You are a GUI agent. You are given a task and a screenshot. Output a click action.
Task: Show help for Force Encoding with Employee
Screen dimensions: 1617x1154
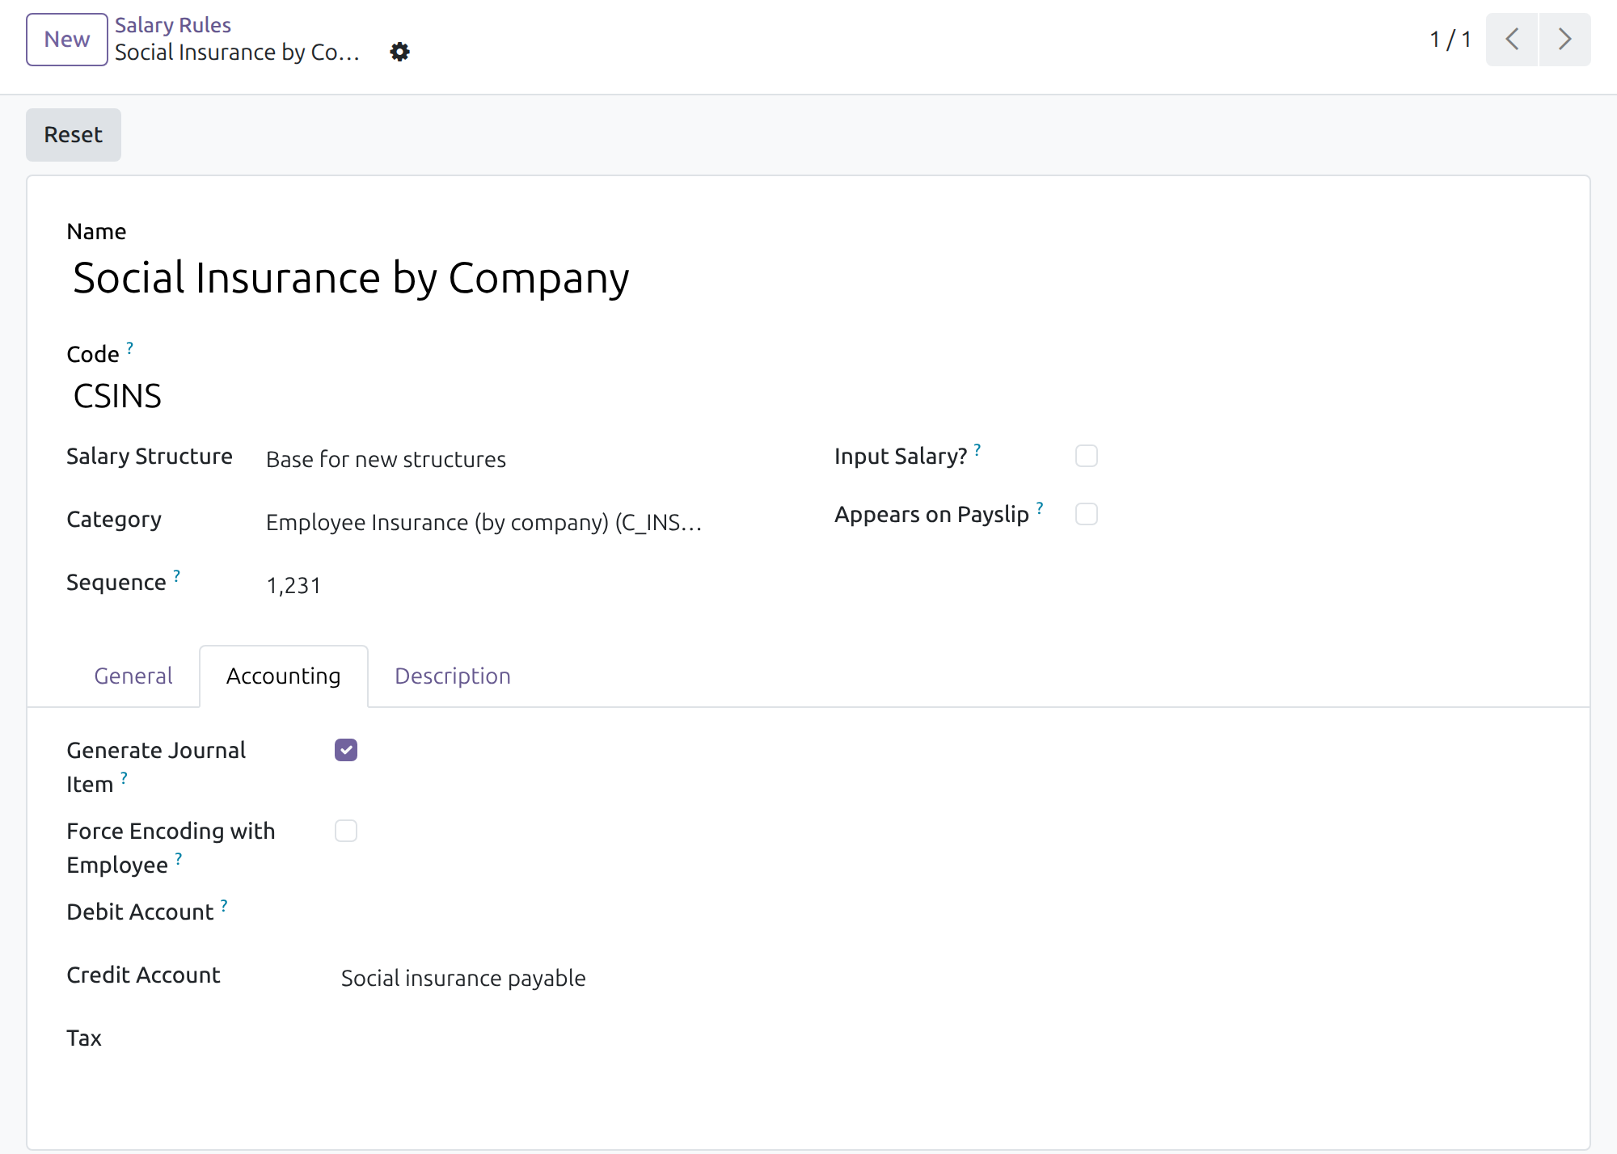point(179,858)
